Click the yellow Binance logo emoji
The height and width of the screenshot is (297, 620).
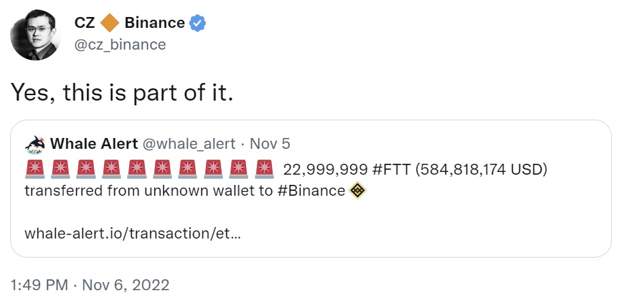coord(358,190)
